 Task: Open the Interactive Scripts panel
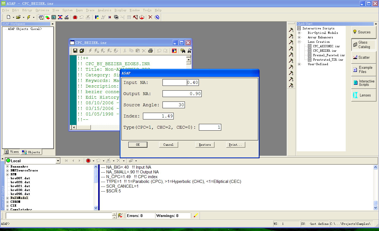[x=364, y=83]
